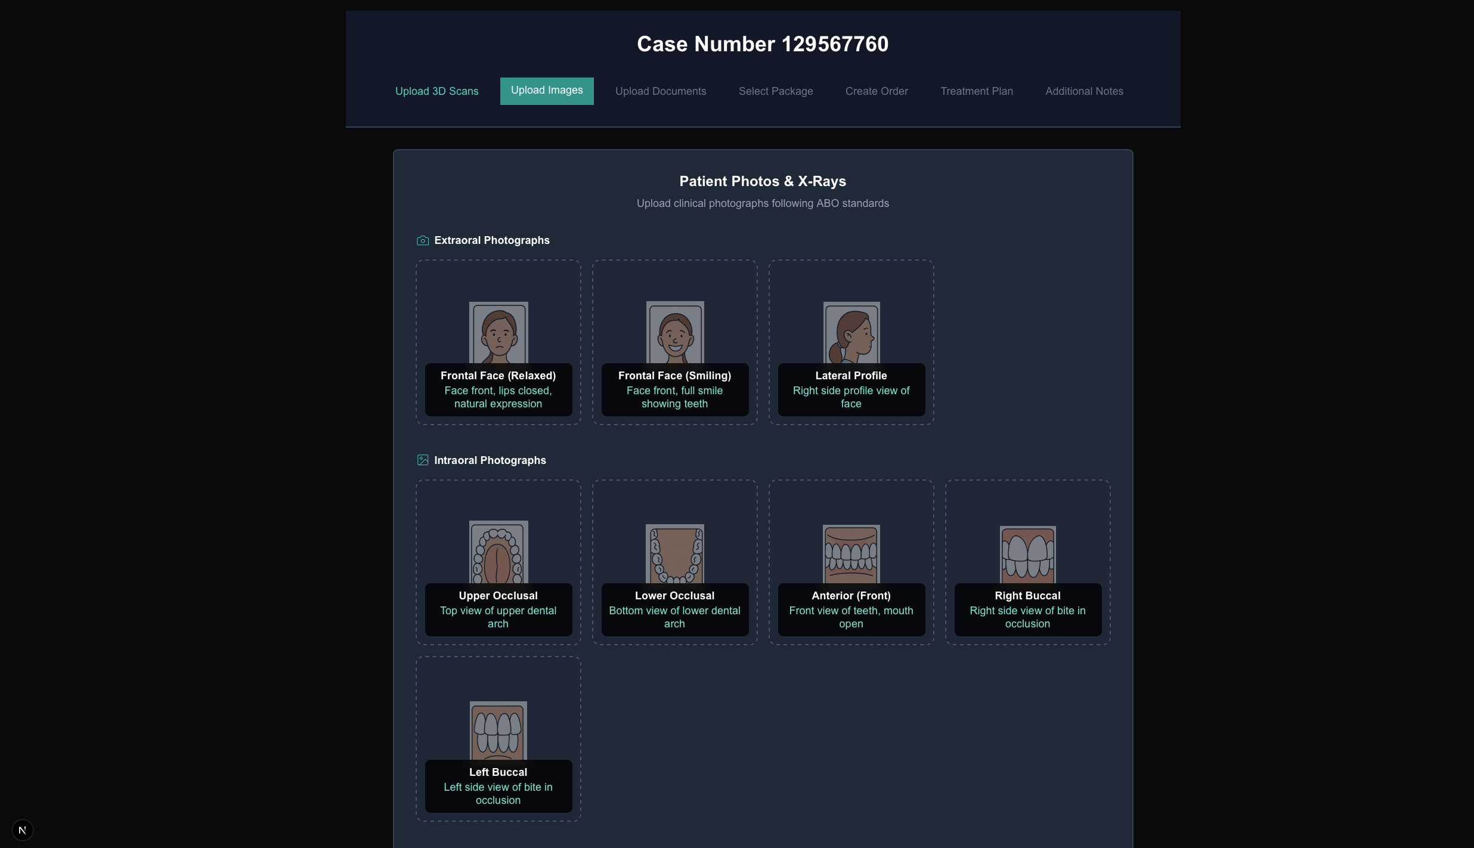Click the Patient Photos & X-Rays heading
Image resolution: width=1474 pixels, height=848 pixels.
[763, 181]
